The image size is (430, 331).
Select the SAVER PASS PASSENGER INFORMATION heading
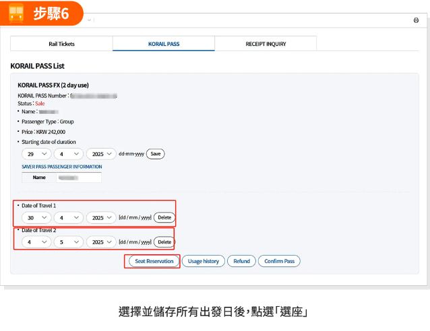click(62, 167)
